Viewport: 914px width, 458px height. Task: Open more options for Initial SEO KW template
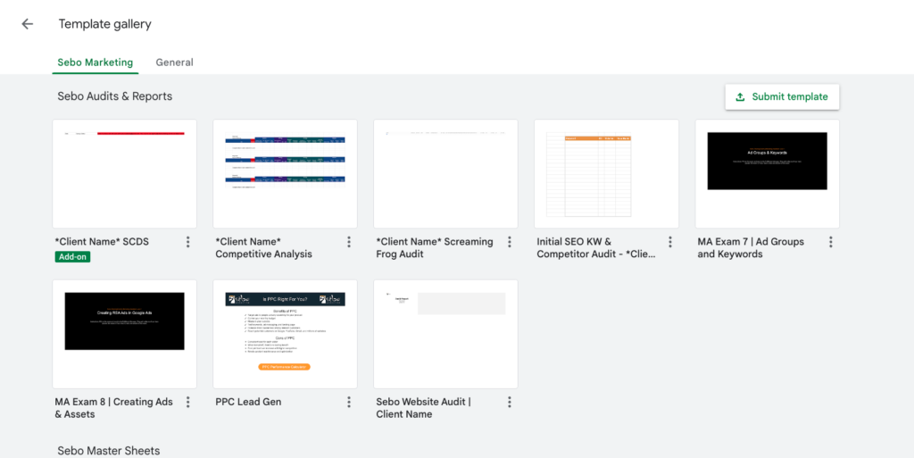[x=670, y=242]
